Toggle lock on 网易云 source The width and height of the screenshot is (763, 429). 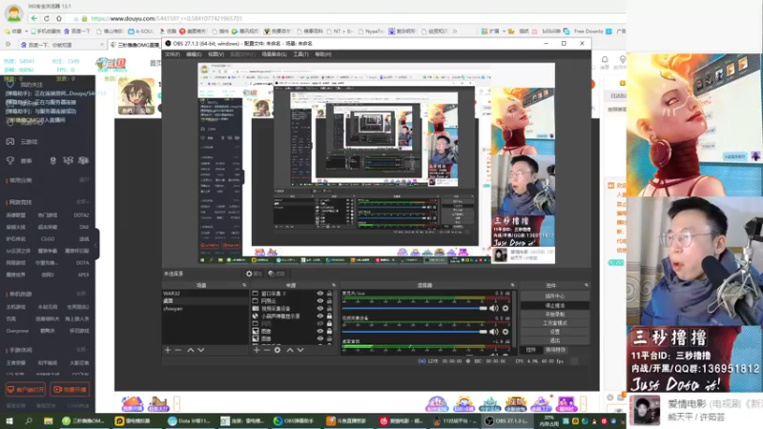pos(329,301)
